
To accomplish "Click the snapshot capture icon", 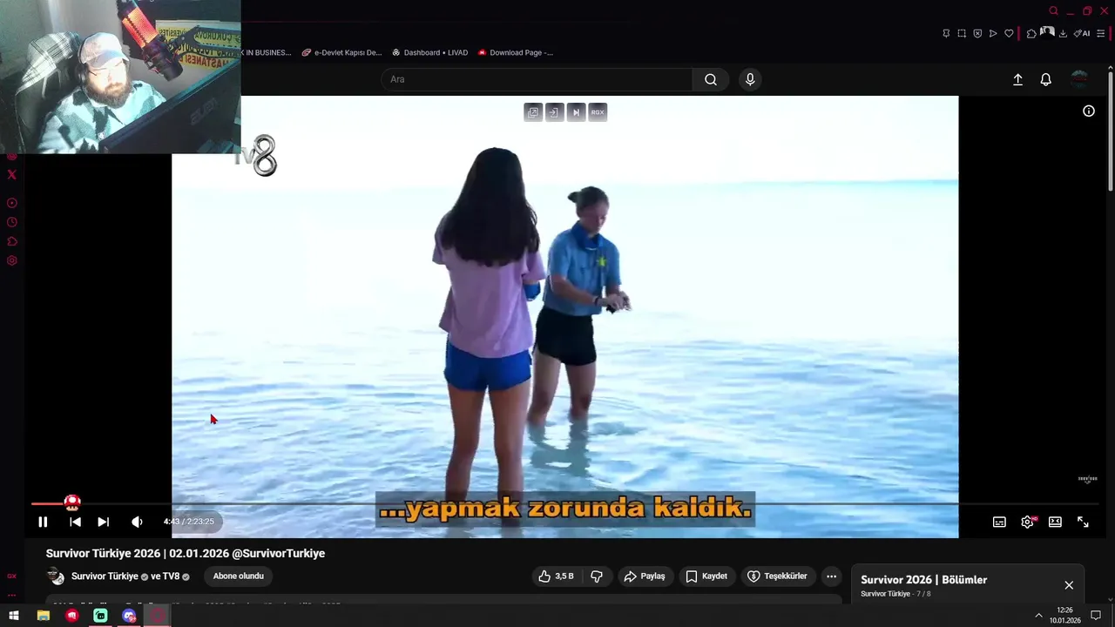I will 962,33.
